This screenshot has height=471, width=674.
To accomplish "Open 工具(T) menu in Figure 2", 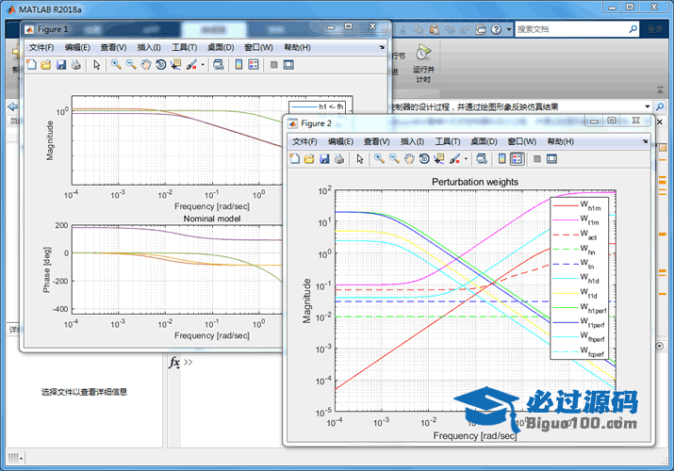I will 448,141.
